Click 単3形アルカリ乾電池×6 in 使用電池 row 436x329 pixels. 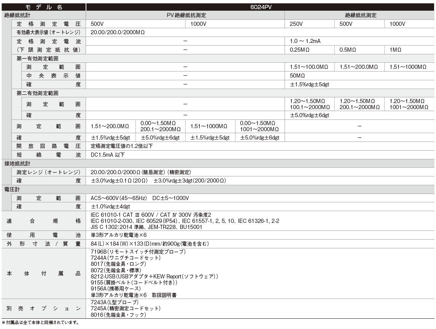point(118,235)
